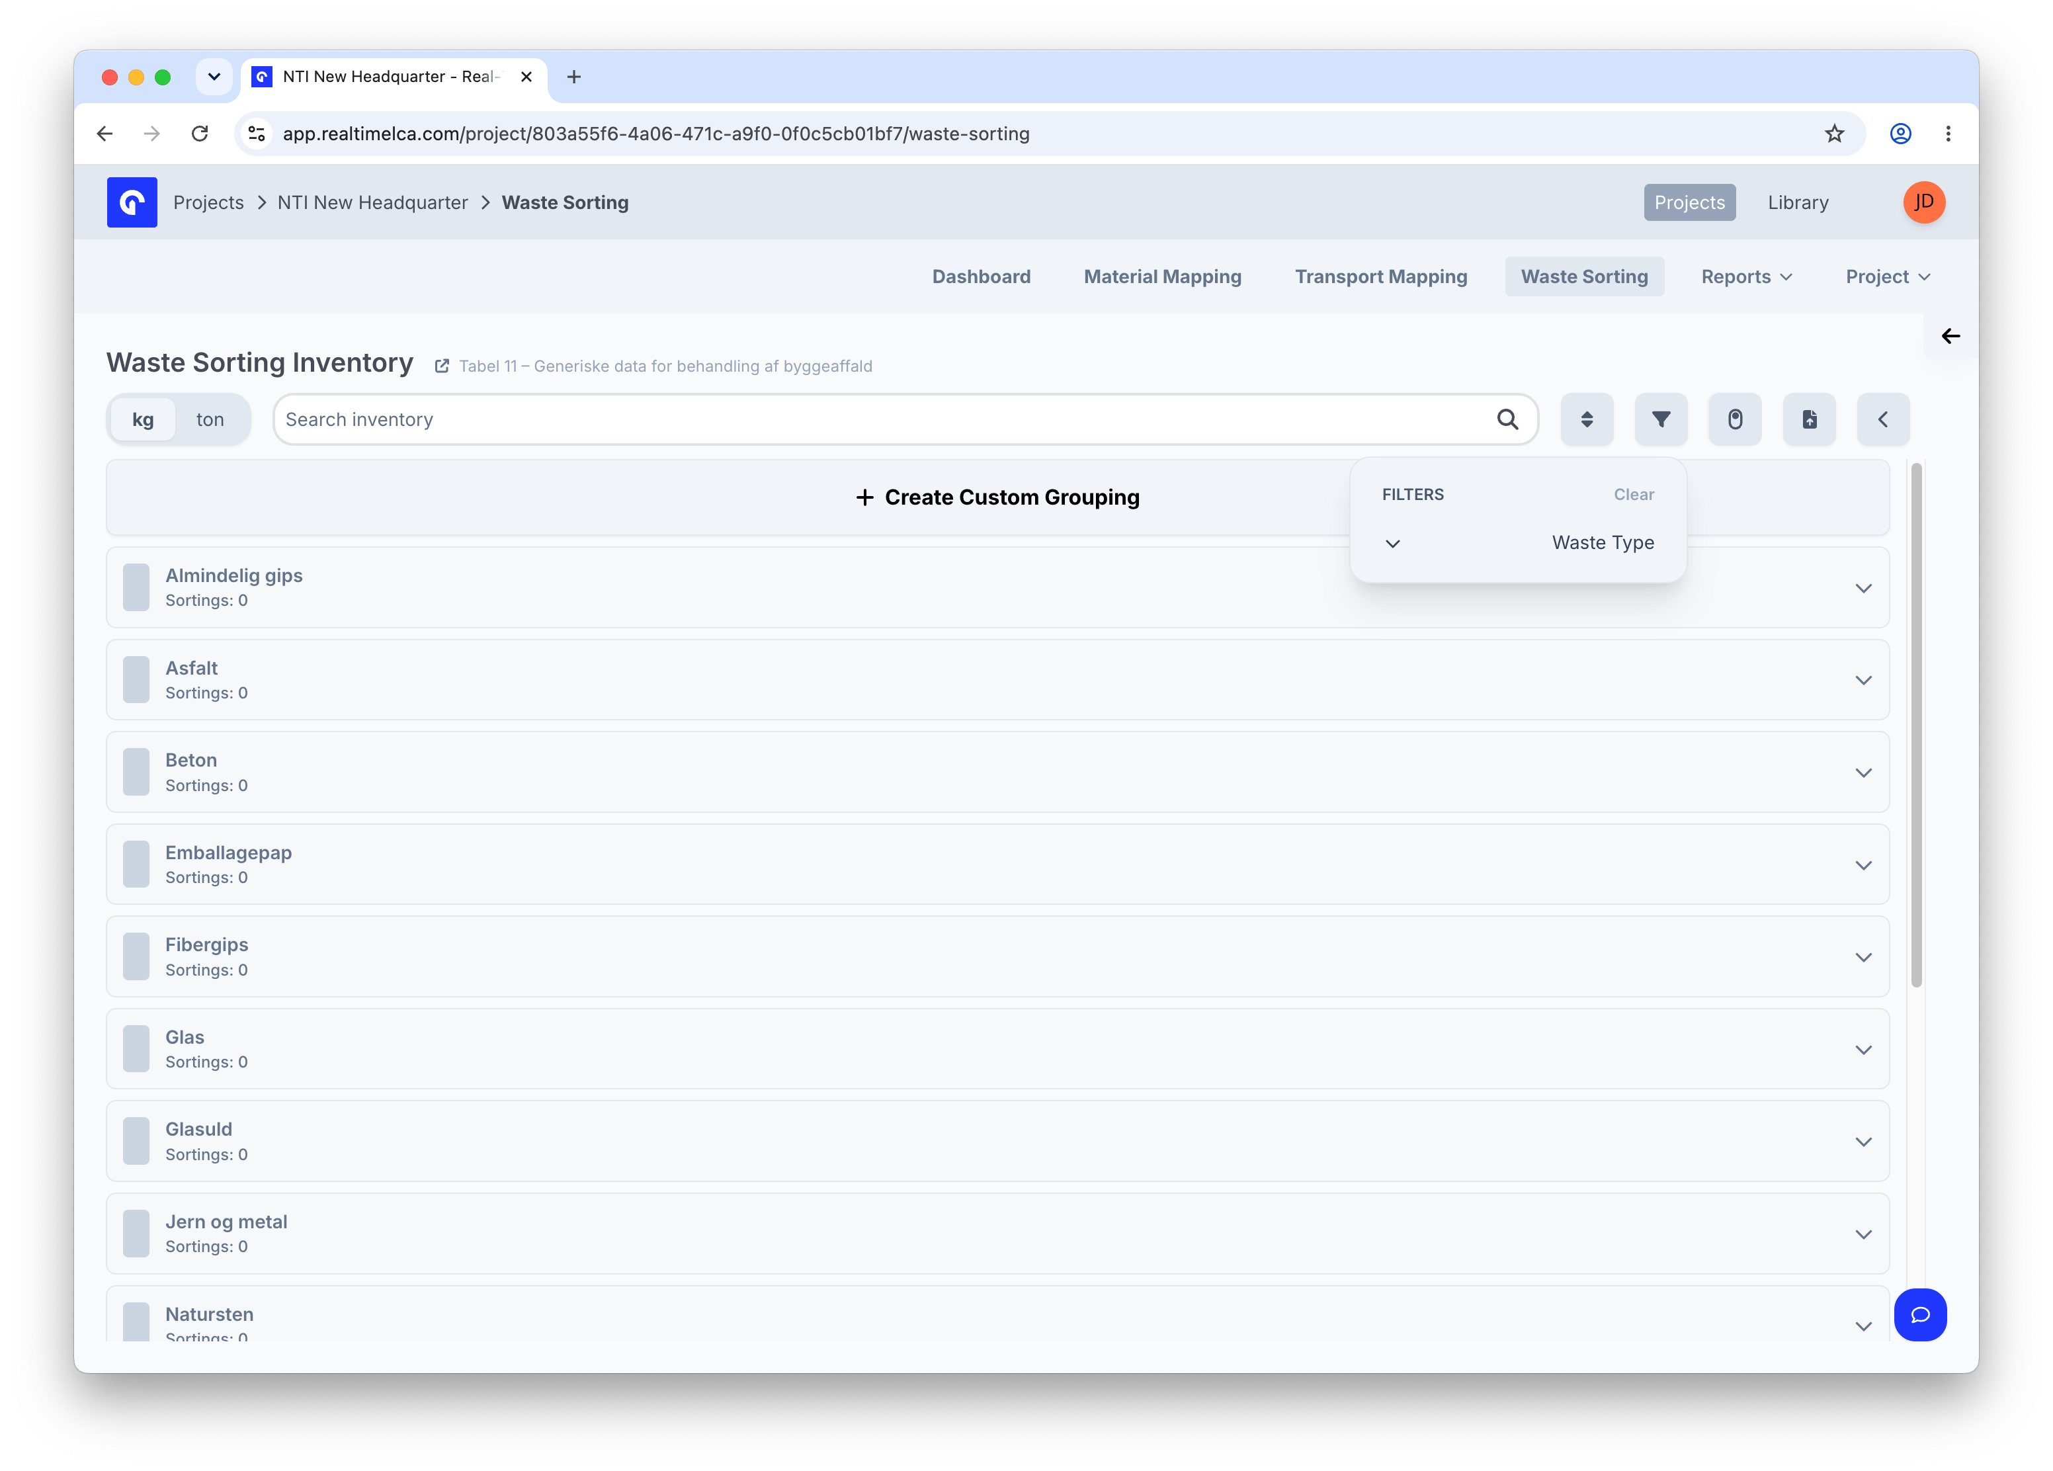Click the back arrow panel toggle
Image resolution: width=2053 pixels, height=1471 pixels.
point(1950,336)
